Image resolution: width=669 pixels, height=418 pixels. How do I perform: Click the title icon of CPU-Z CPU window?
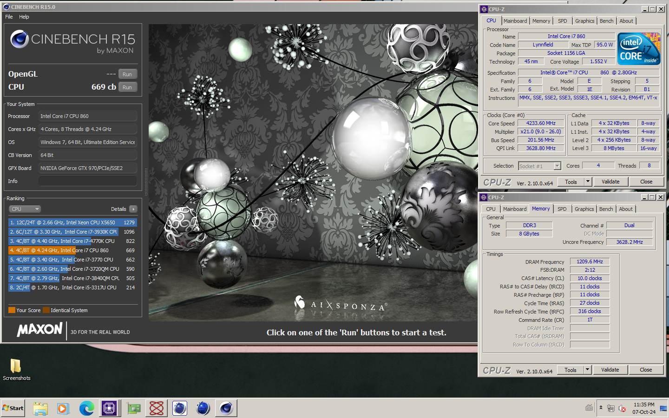[484, 9]
